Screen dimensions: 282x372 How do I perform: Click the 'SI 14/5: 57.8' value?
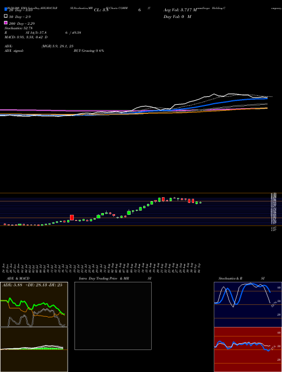coord(36,33)
